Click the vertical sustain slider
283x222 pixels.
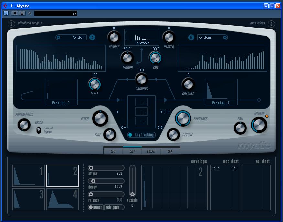click(132, 181)
